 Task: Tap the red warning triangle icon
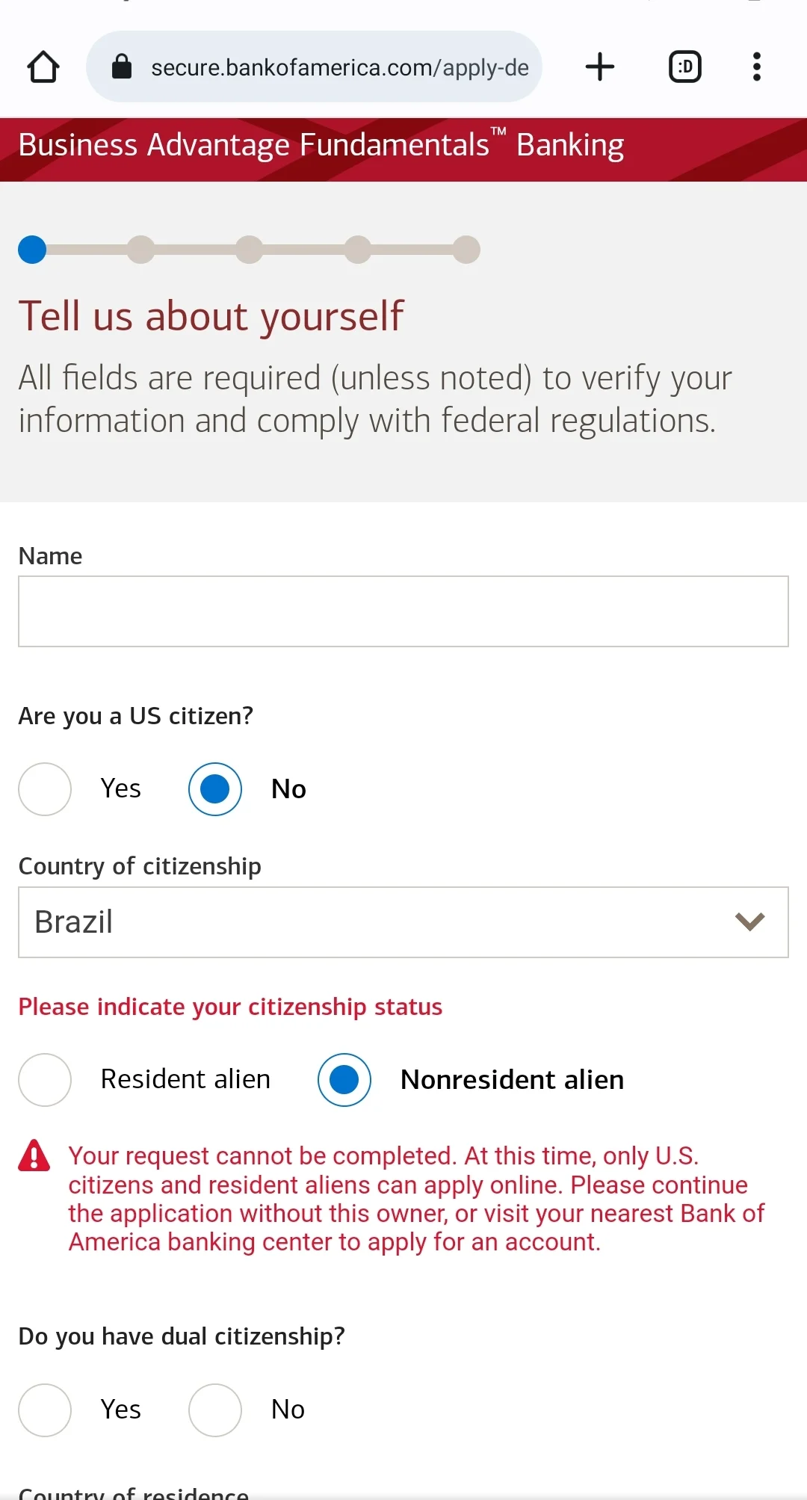pyautogui.click(x=34, y=1155)
